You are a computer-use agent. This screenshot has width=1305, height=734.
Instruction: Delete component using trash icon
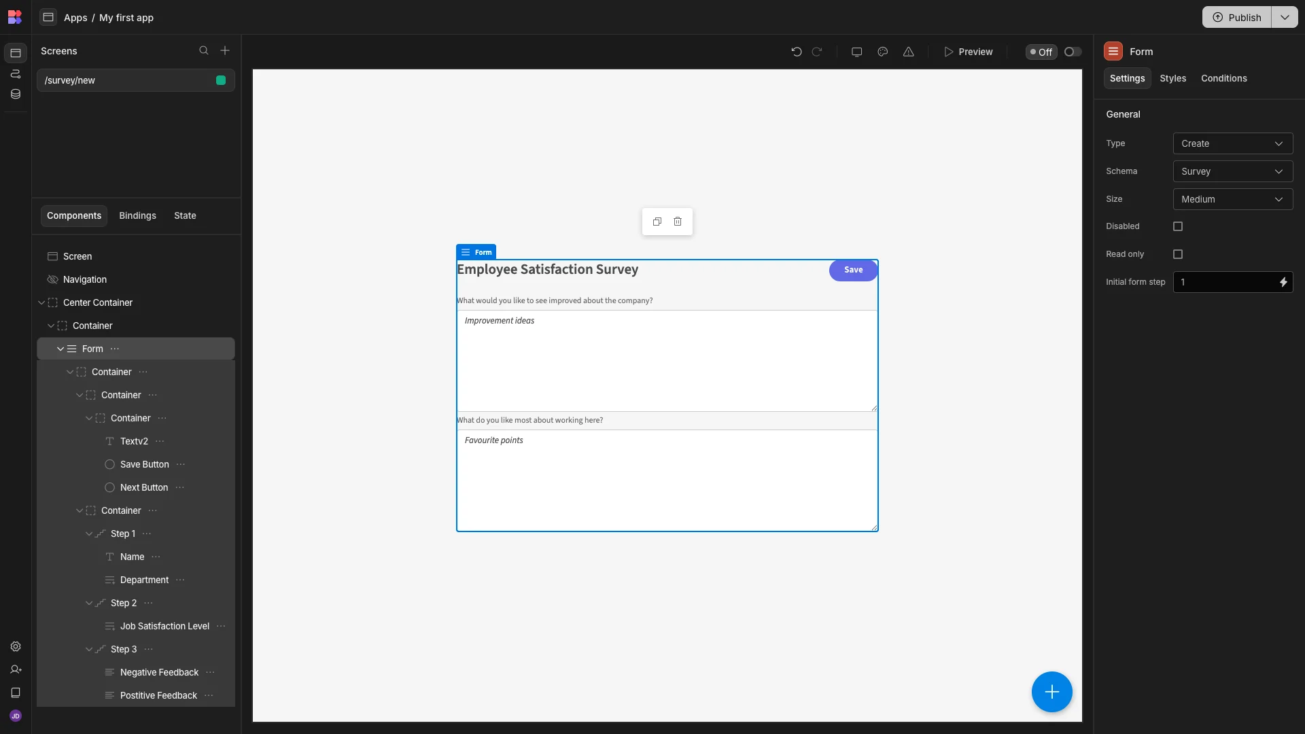point(678,222)
